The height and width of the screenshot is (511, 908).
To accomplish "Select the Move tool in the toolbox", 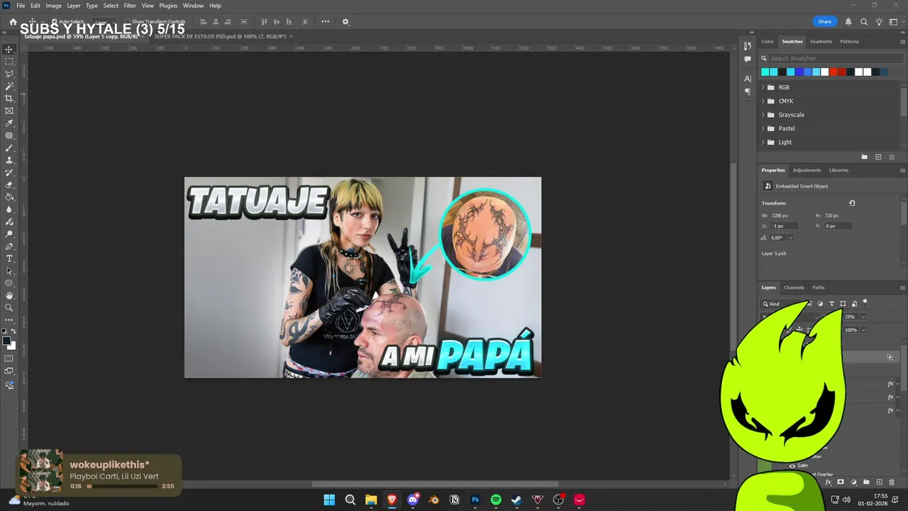I will (9, 49).
